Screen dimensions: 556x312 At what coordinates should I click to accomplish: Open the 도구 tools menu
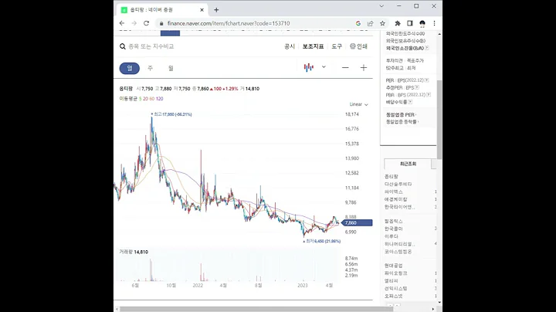[337, 46]
